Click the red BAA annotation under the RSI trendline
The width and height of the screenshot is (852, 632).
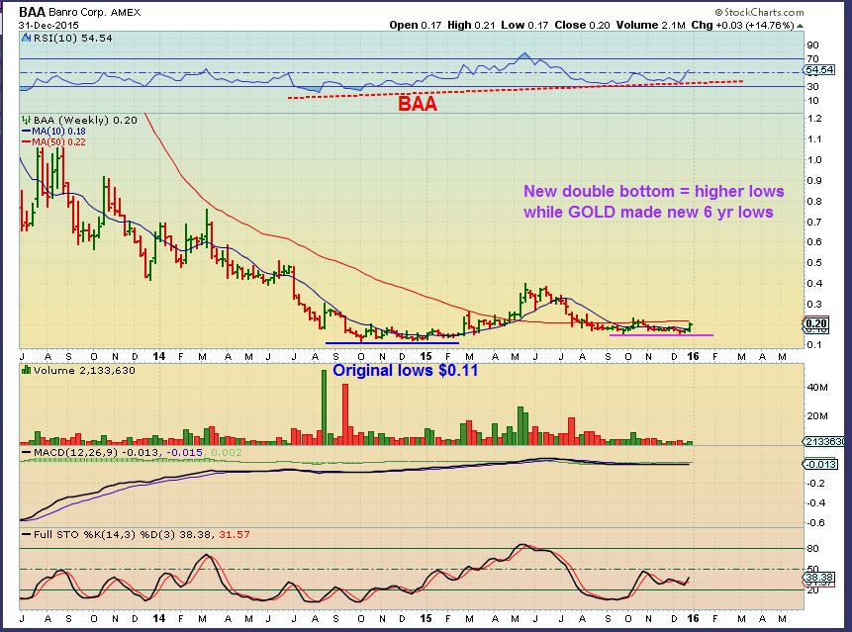tap(418, 104)
